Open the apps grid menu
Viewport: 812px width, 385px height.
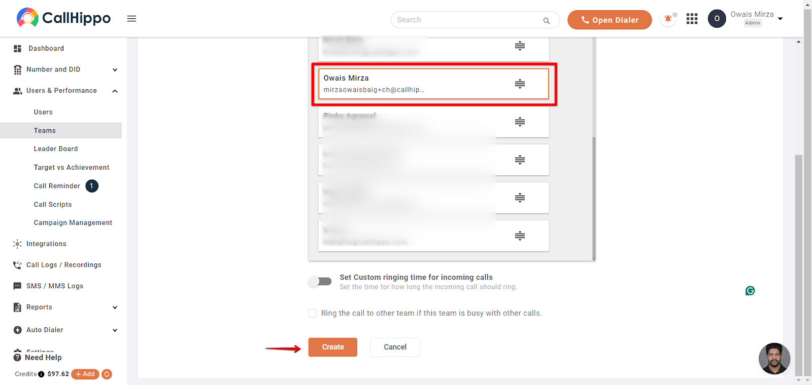(x=692, y=19)
